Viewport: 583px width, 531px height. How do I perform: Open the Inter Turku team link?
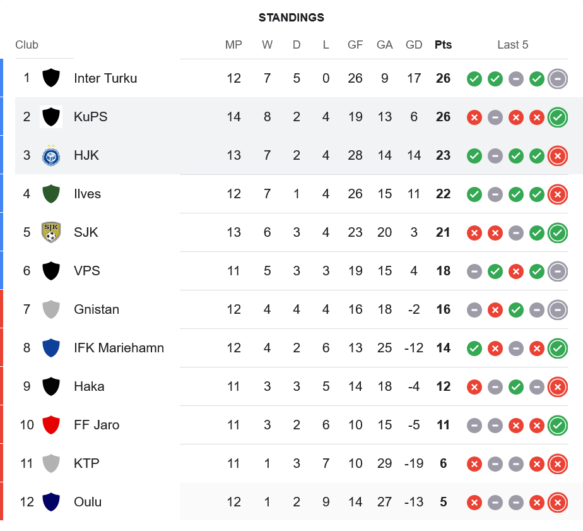[105, 78]
